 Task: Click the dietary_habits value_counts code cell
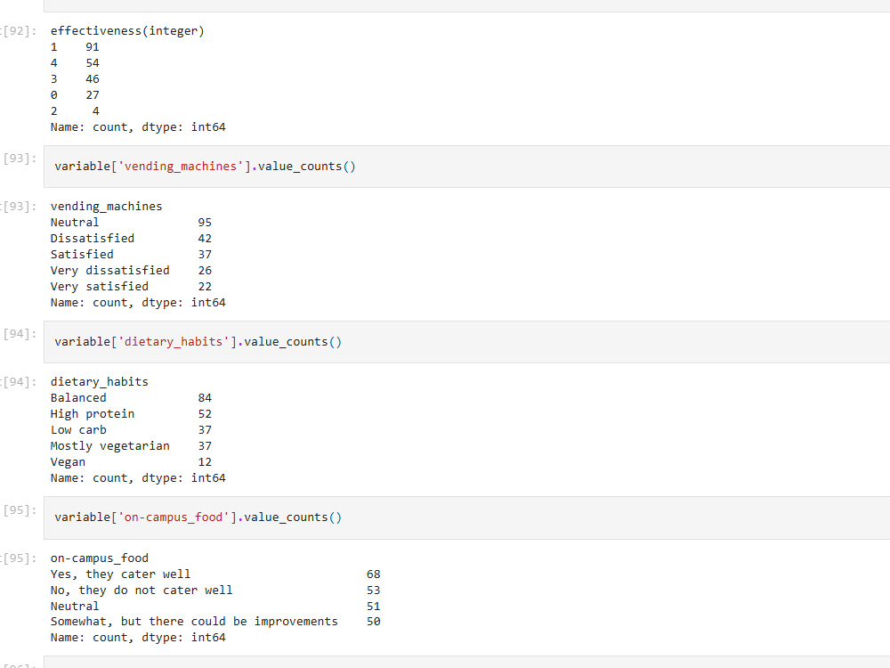point(466,342)
